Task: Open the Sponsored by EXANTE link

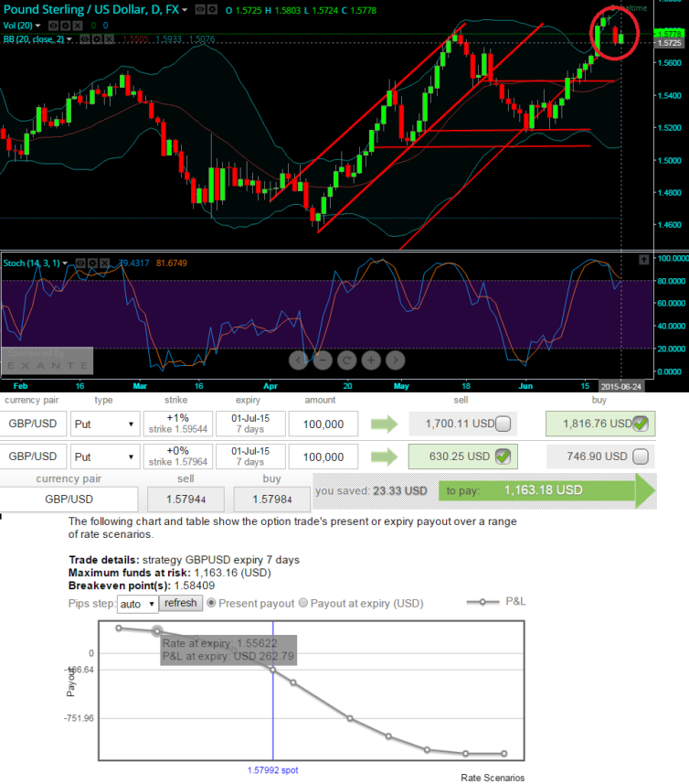Action: pos(47,360)
